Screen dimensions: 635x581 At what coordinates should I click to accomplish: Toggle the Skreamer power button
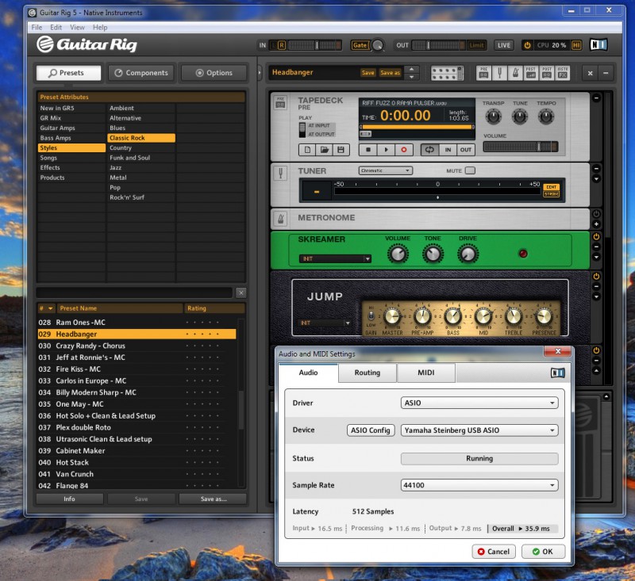coord(596,236)
